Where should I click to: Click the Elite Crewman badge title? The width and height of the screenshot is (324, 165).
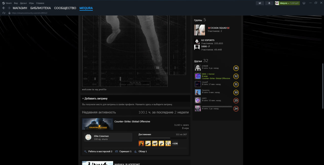click(x=101, y=136)
